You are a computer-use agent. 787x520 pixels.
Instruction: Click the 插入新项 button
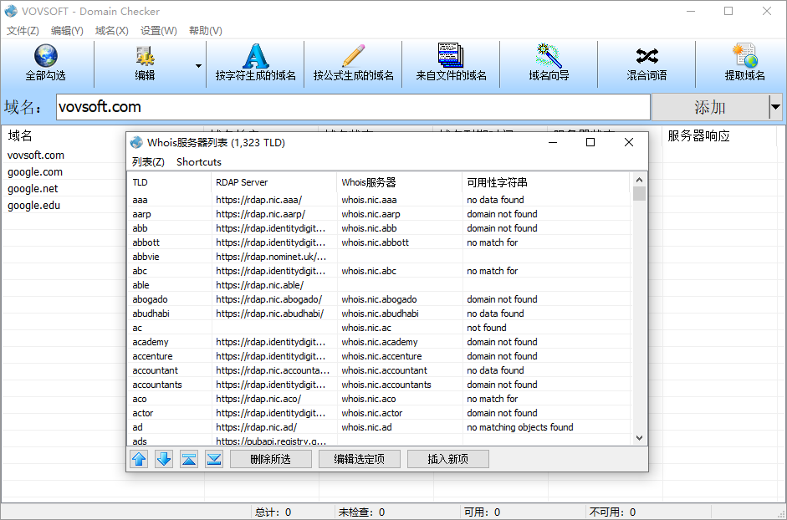coord(447,459)
